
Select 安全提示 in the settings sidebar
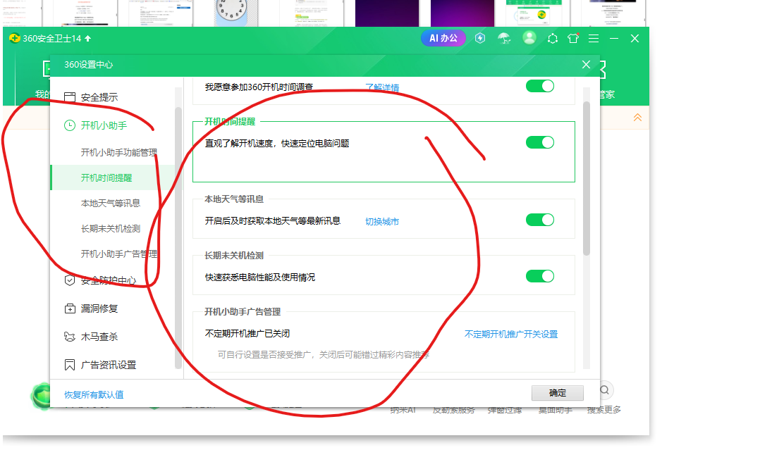coord(99,97)
